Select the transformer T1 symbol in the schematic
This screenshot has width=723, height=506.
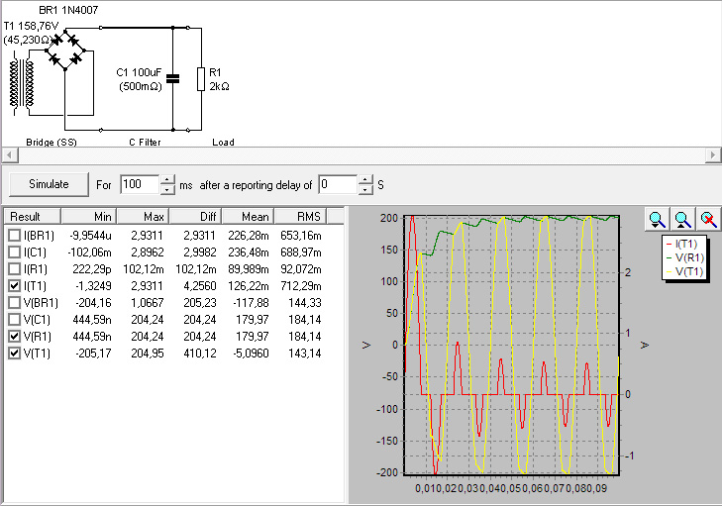coord(24,83)
